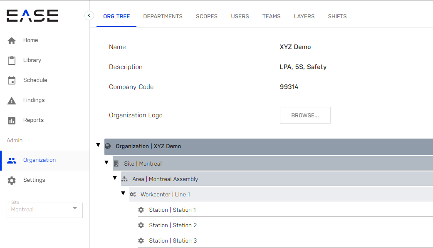Open Library via its clipboard icon
Viewport: 433px width, 248px height.
pyautogui.click(x=12, y=60)
